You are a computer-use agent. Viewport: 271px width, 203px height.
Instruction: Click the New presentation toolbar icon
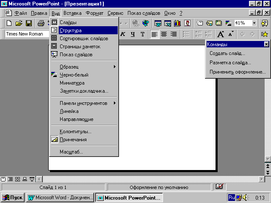(9, 23)
